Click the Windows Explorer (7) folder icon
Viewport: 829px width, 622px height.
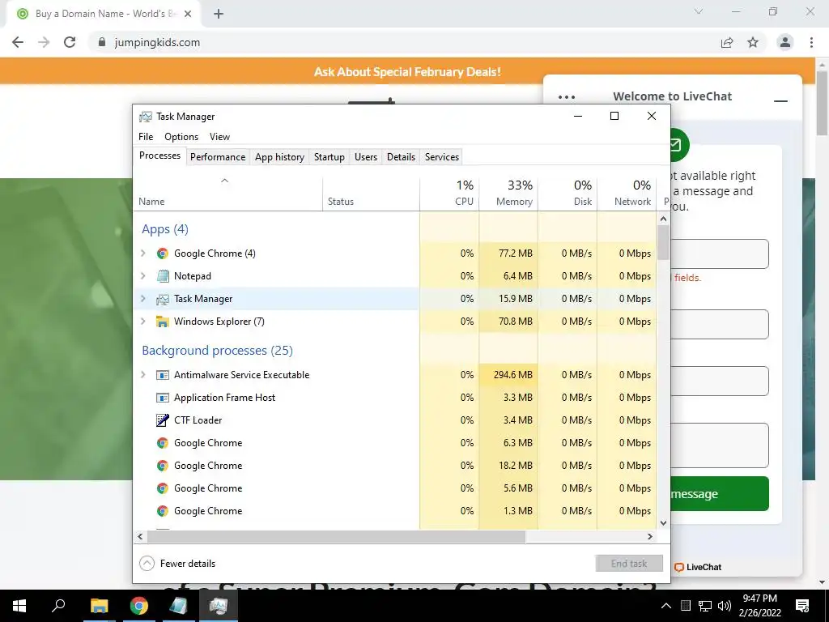tap(162, 322)
